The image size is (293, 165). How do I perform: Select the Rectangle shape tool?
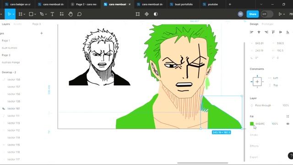[31, 14]
